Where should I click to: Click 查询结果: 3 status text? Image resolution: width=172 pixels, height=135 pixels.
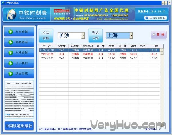point(153,129)
